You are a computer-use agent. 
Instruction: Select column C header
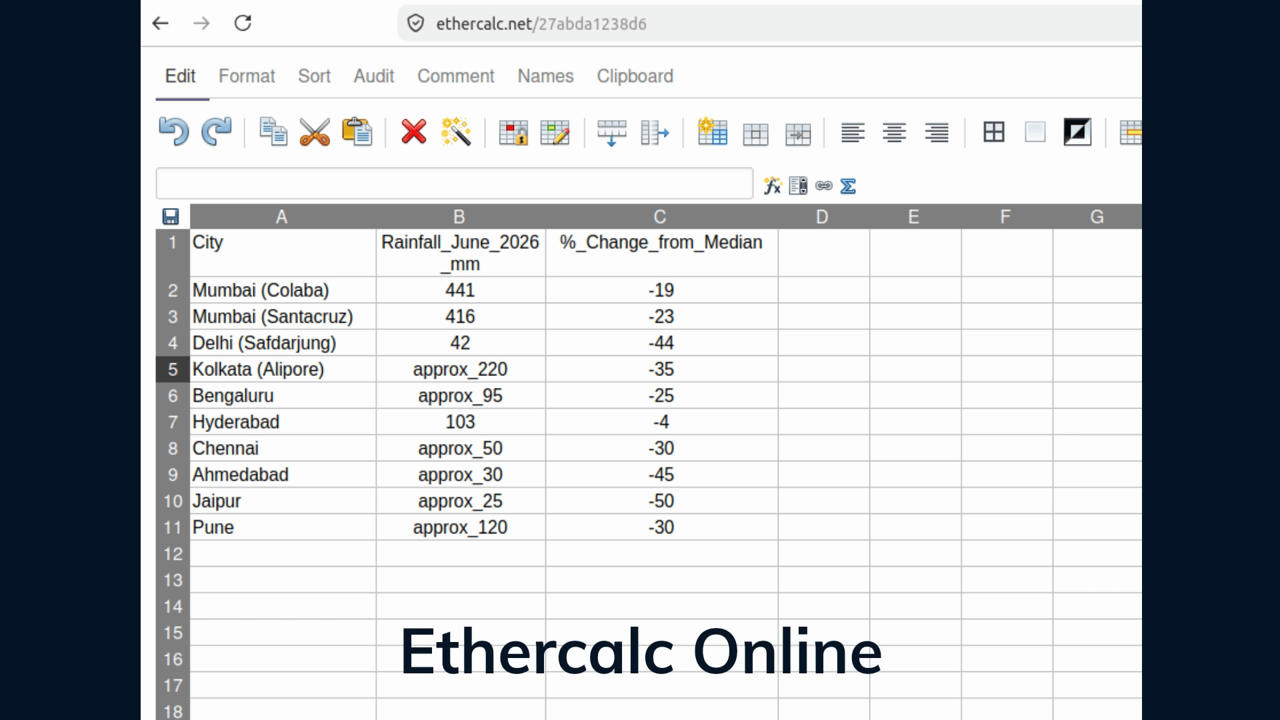pyautogui.click(x=661, y=217)
